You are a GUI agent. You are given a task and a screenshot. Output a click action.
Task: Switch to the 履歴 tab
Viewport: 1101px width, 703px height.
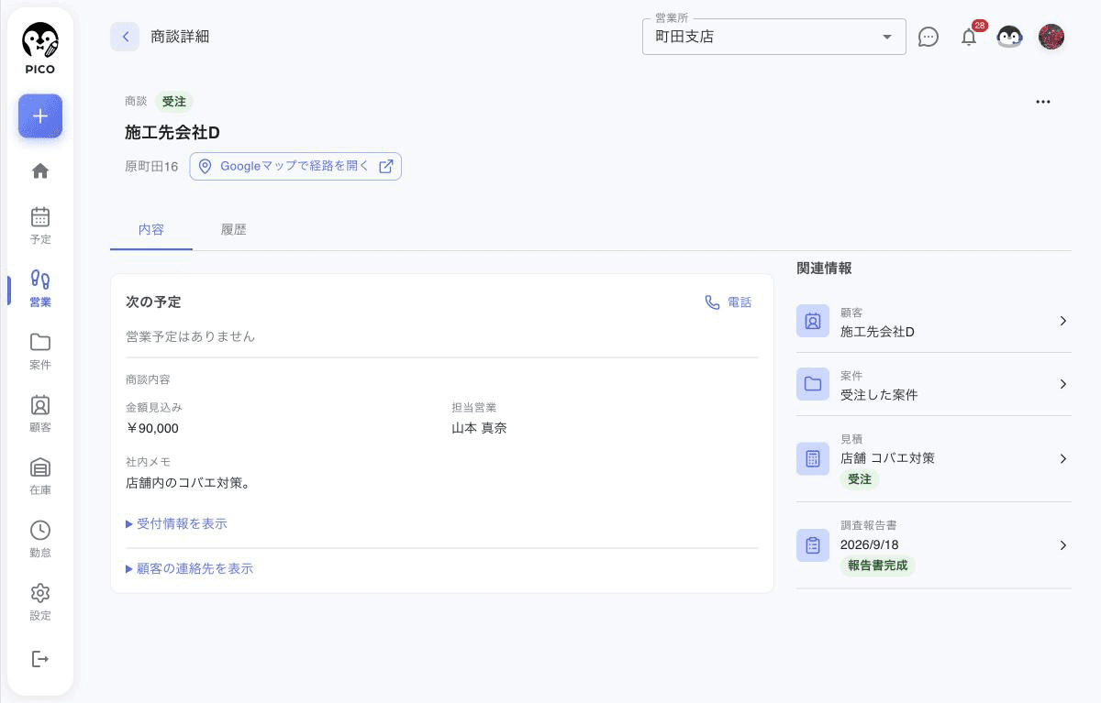234,230
